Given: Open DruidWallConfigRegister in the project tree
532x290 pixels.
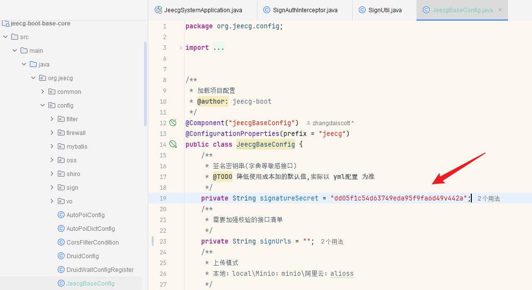Looking at the screenshot, I should 100,269.
